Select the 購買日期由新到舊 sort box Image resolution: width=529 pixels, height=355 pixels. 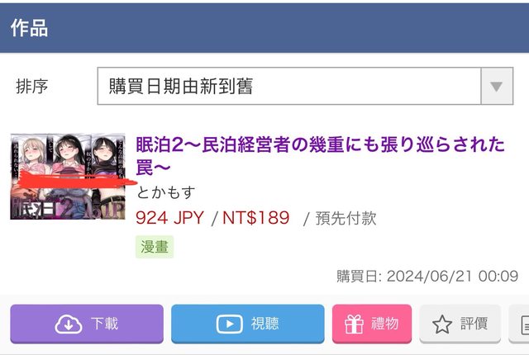305,86
